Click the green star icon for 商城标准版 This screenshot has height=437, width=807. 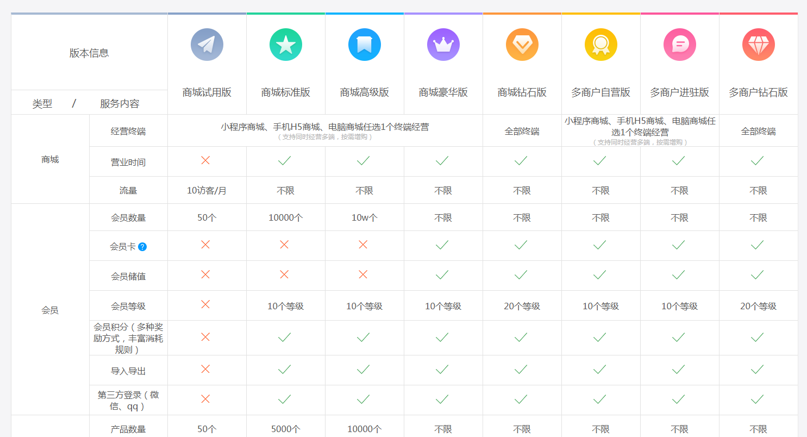coord(285,45)
